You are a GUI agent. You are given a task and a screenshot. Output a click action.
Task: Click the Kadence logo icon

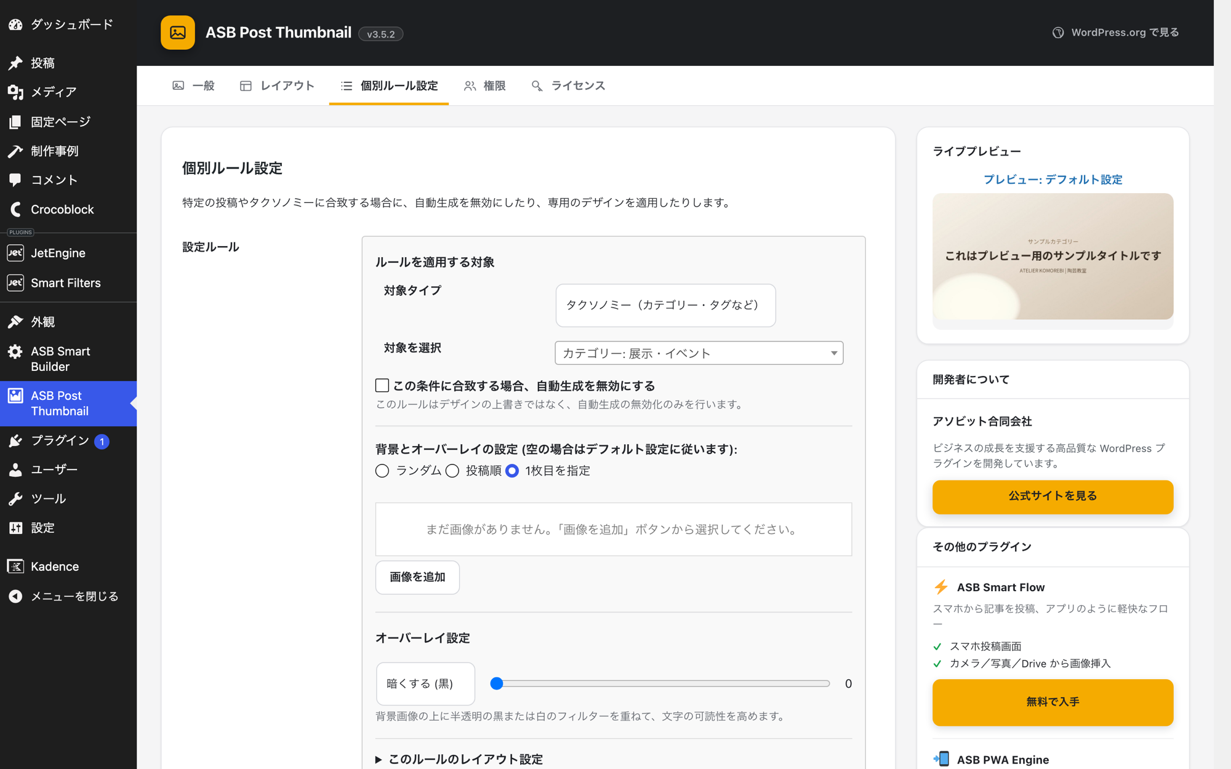[15, 567]
